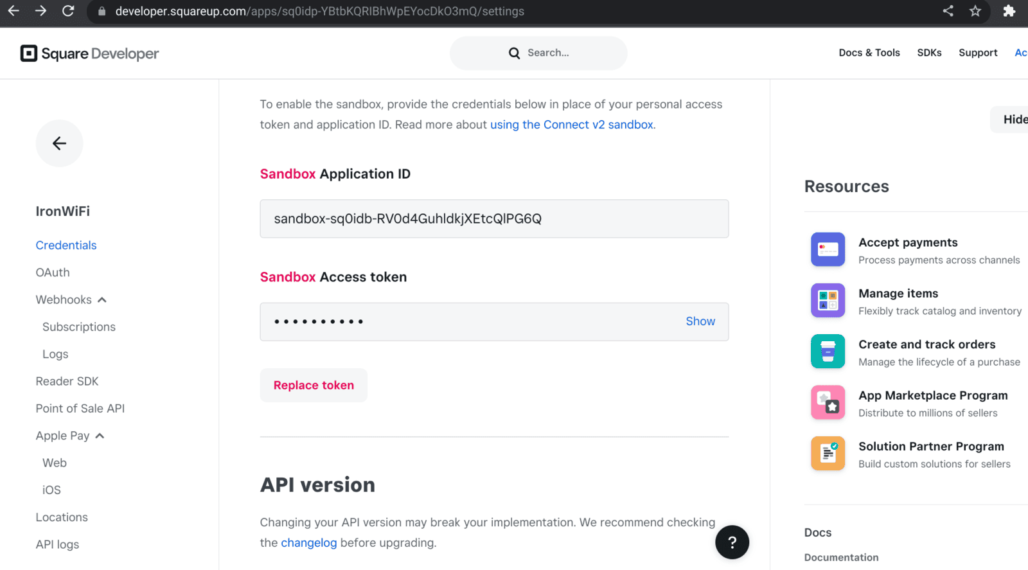Open the changelog link
This screenshot has width=1028, height=570.
pos(309,543)
